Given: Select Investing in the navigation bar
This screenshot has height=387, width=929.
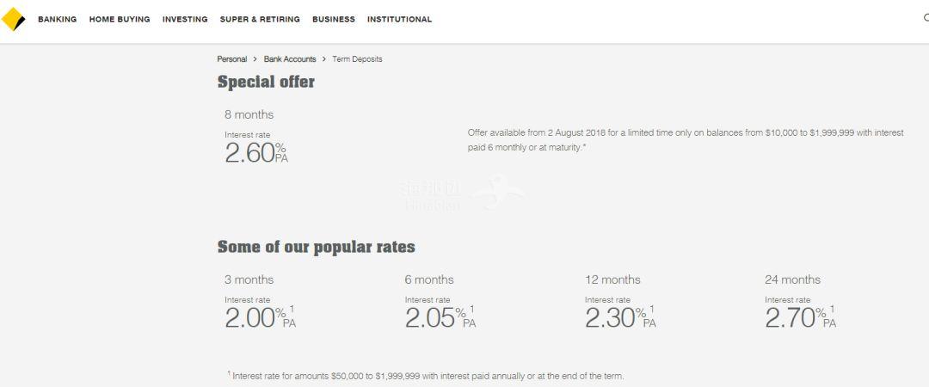Looking at the screenshot, I should click(x=185, y=19).
